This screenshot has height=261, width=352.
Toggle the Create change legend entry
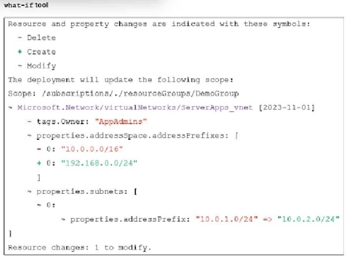41,52
